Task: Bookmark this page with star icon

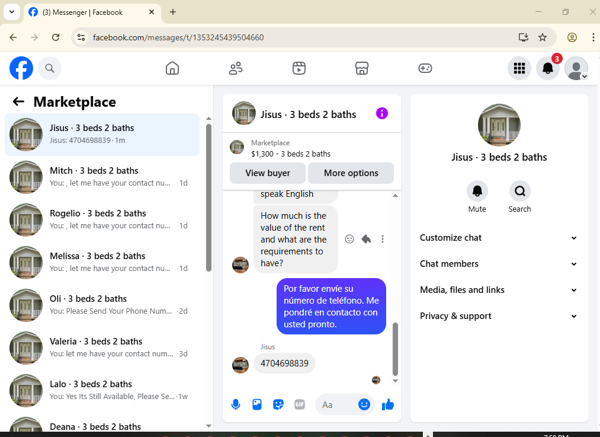Action: [x=543, y=37]
